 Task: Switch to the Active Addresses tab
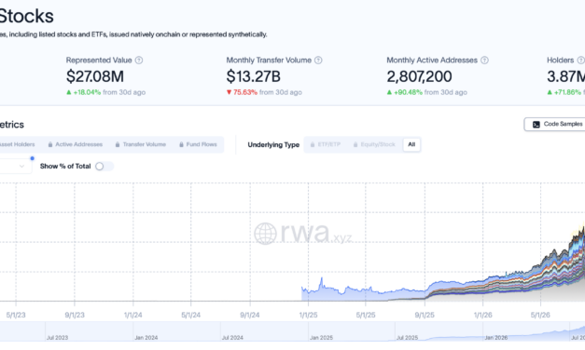[75, 144]
